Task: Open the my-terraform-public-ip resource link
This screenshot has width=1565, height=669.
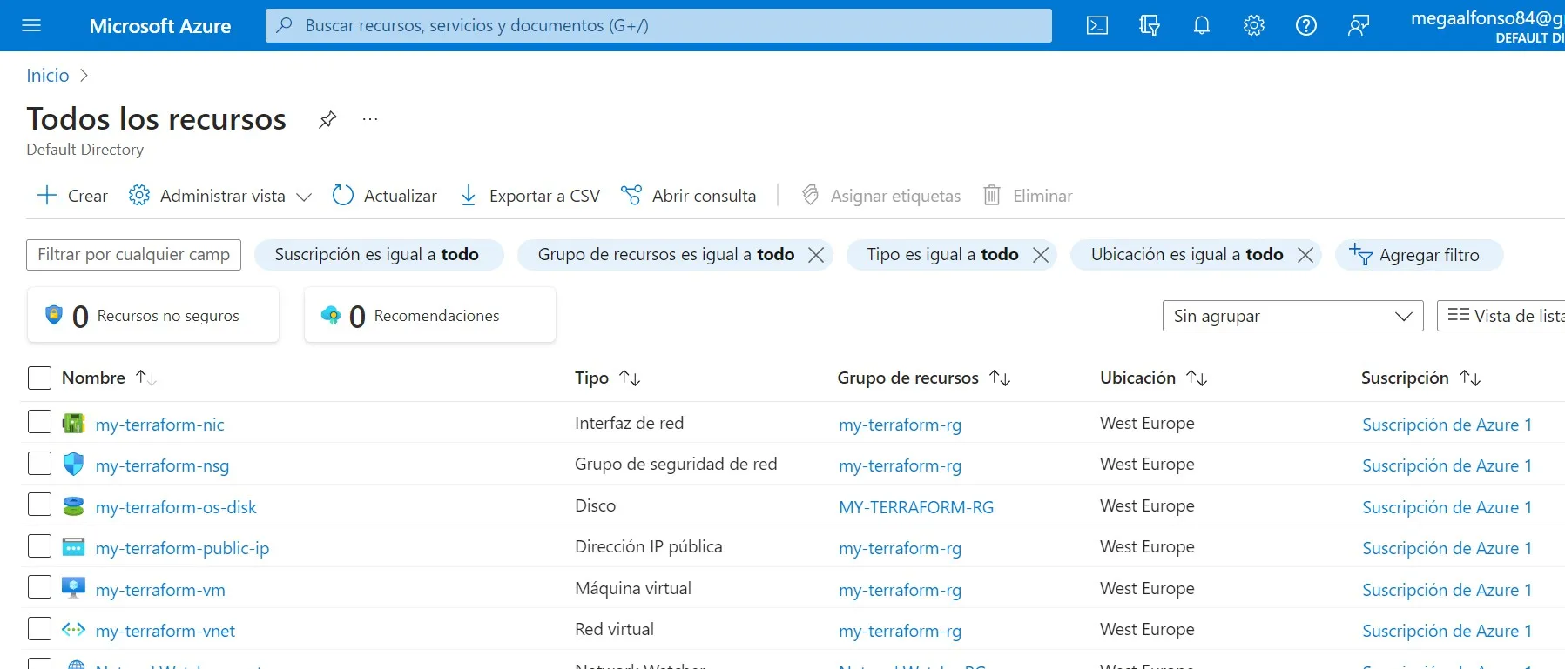Action: point(182,548)
